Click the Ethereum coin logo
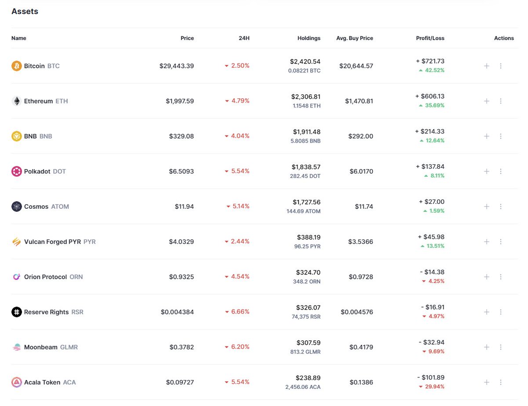Screen dimensions: 528x406 pyautogui.click(x=16, y=101)
